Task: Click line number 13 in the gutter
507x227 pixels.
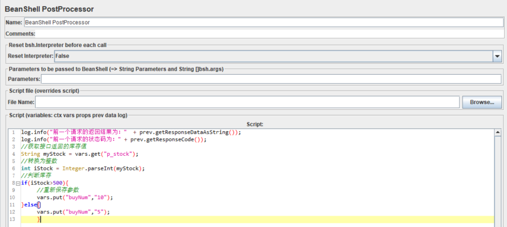Action: [12, 220]
